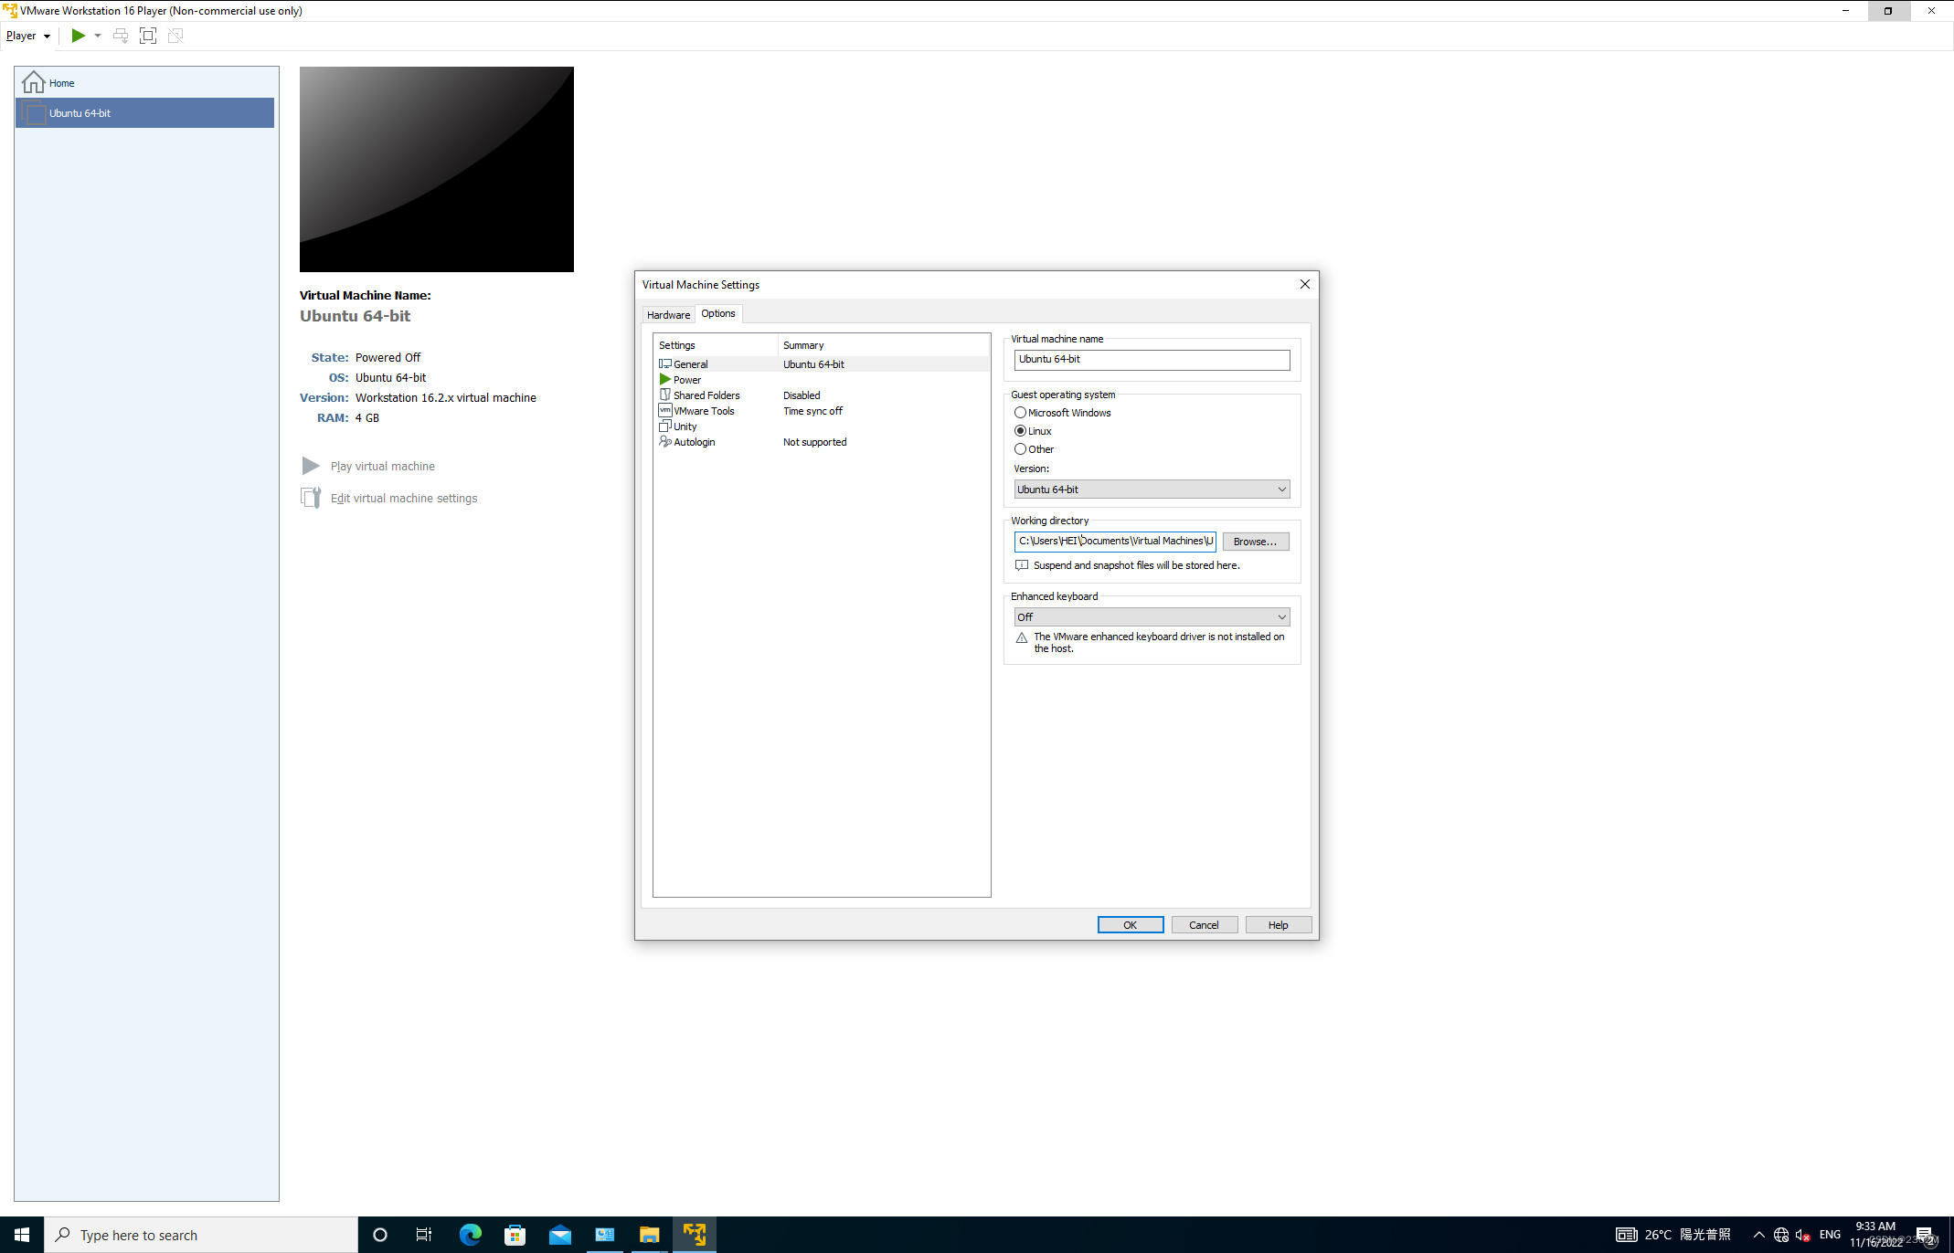Select VMware Tools settings entry
The image size is (1954, 1253).
[703, 411]
